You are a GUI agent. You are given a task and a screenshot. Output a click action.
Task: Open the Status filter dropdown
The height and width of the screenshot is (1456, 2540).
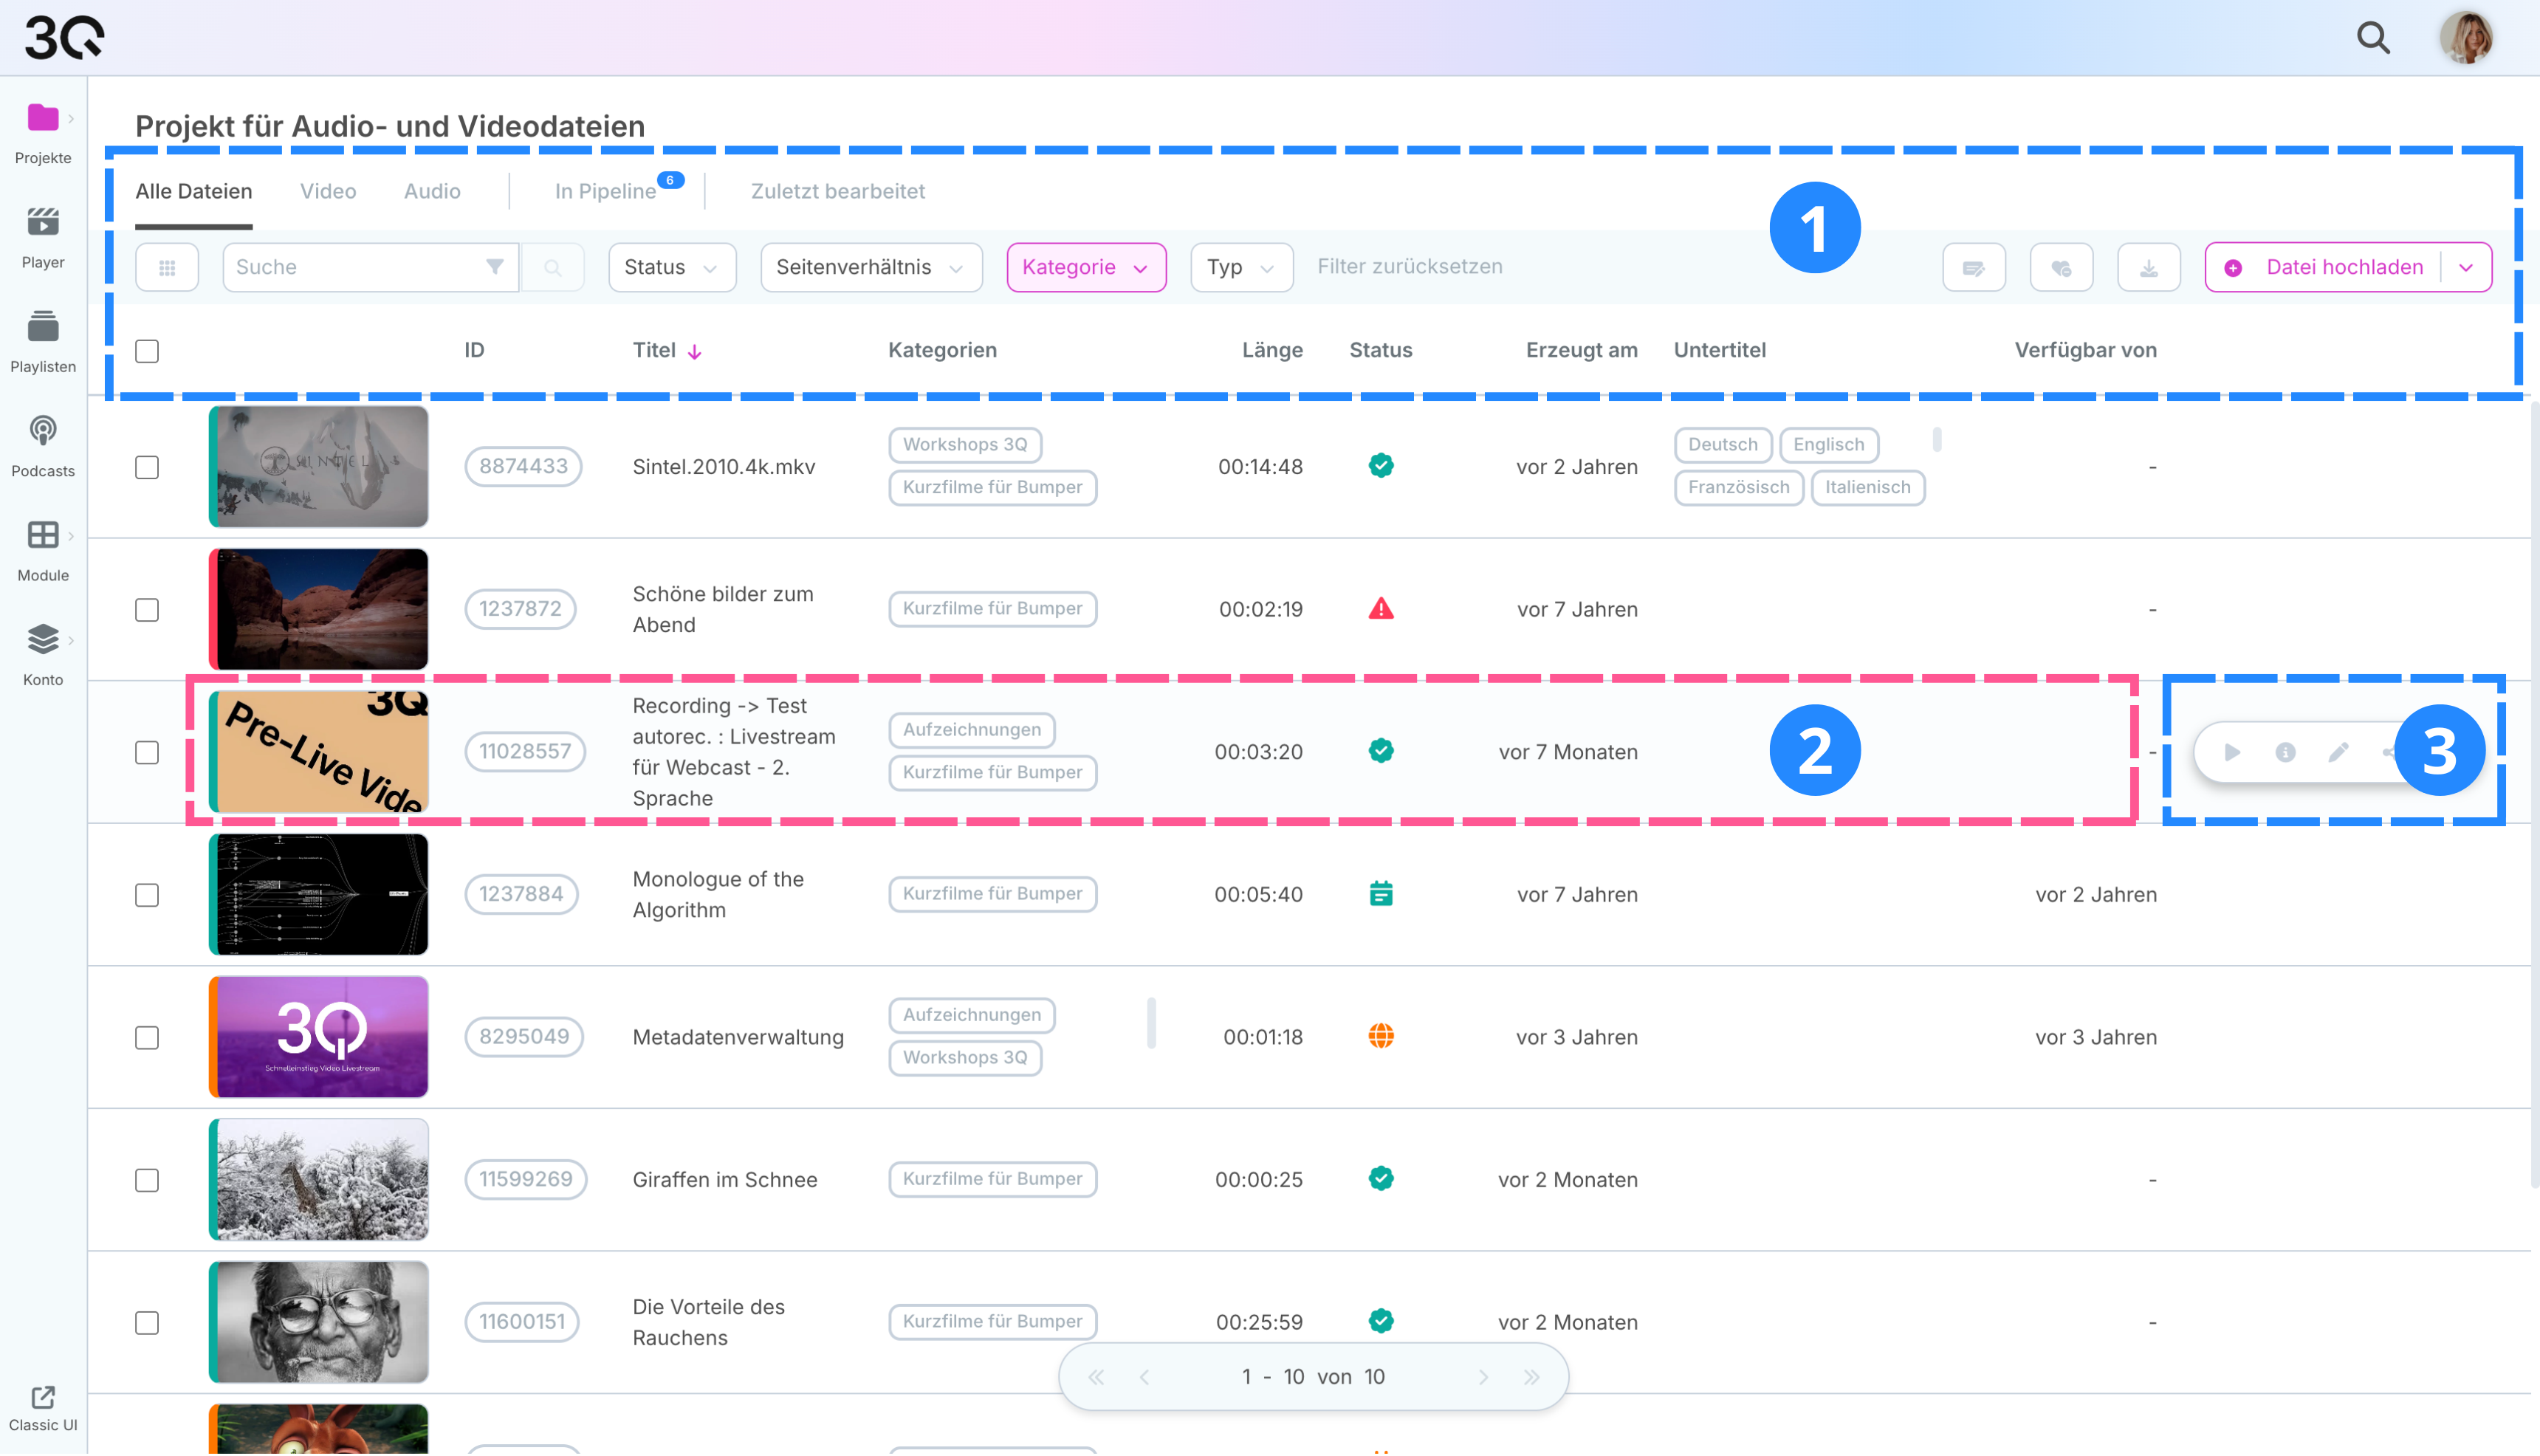click(671, 267)
